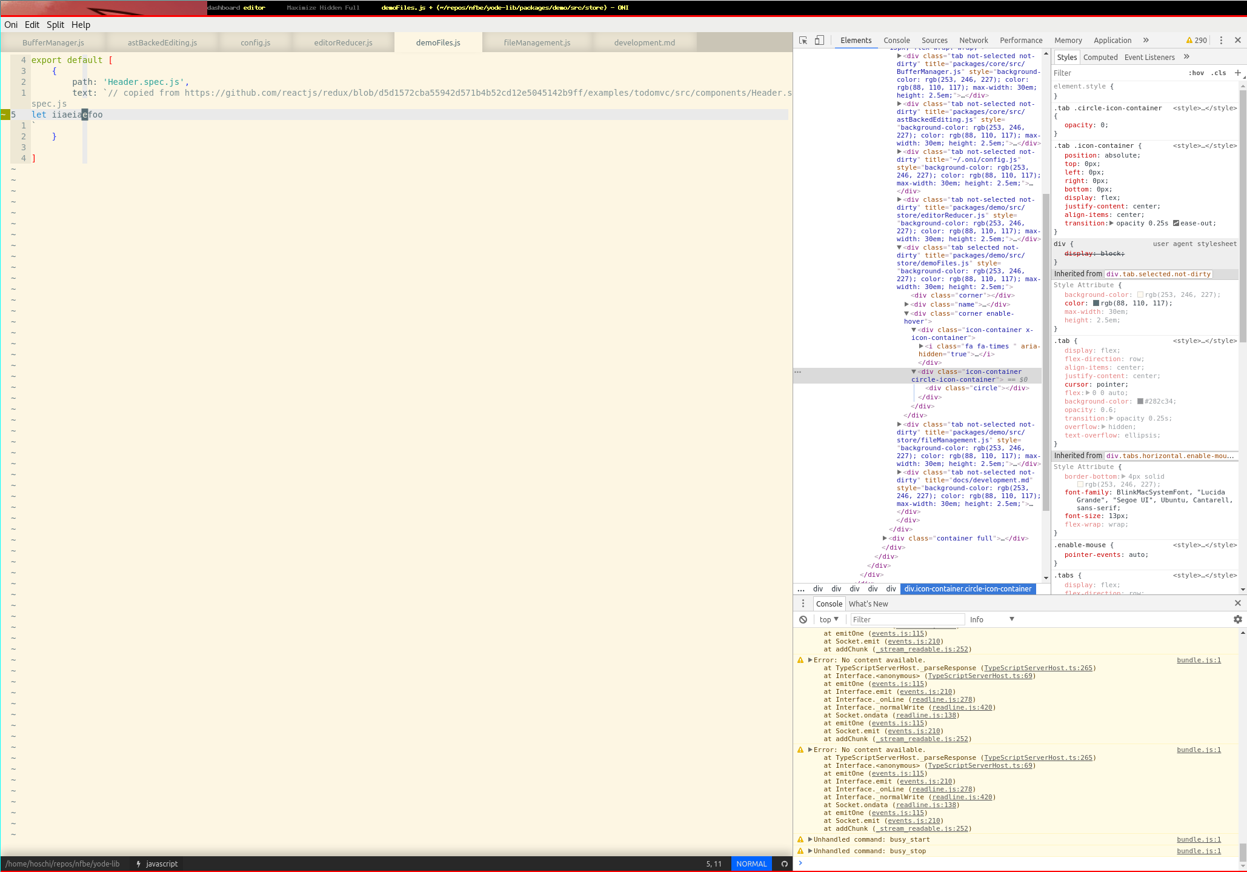Expand the container full div node
Image resolution: width=1247 pixels, height=872 pixels.
885,538
